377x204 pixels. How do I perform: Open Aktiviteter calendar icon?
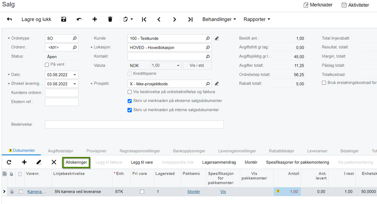click(344, 5)
